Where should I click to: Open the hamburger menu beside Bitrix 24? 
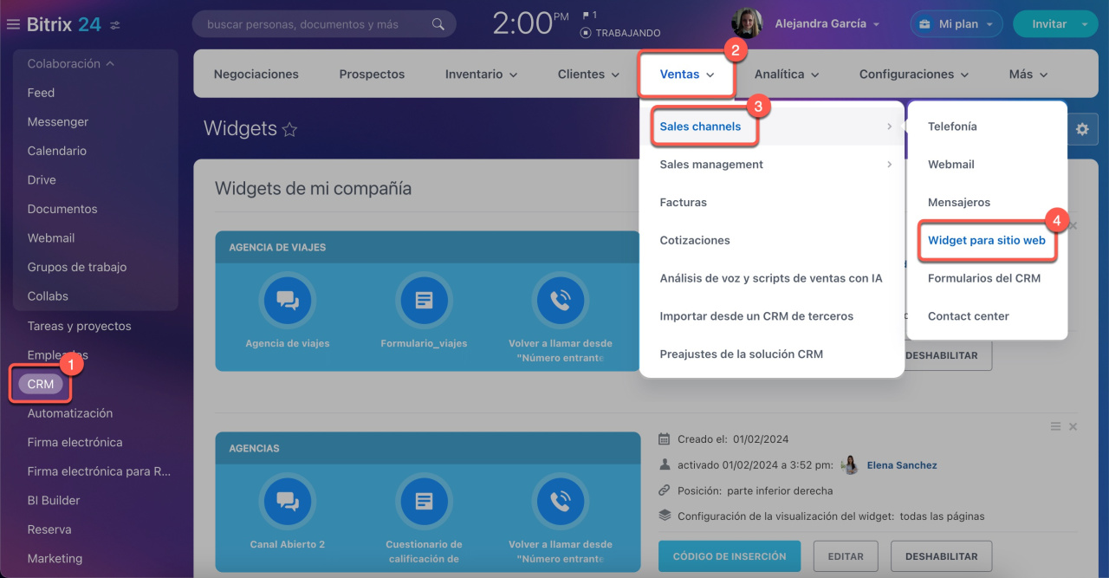click(13, 24)
